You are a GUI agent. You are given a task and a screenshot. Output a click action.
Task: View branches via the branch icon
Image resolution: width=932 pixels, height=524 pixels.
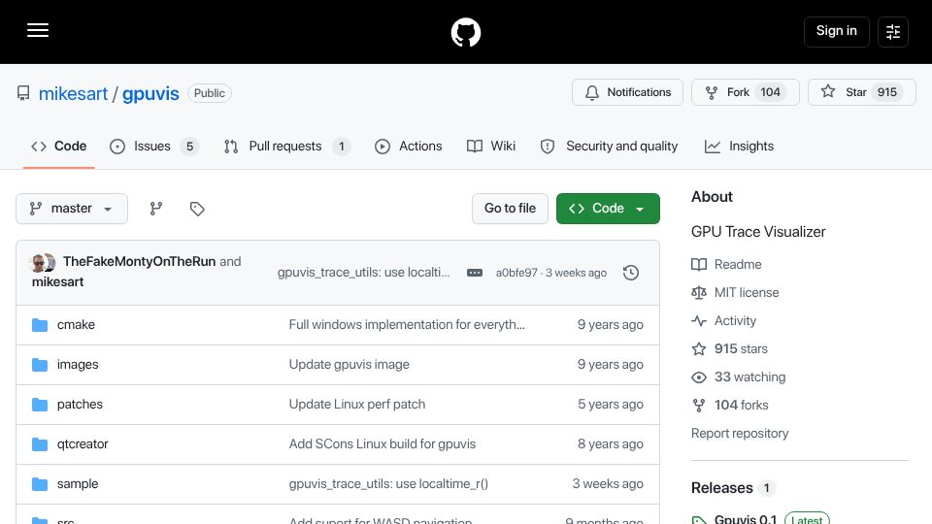155,209
